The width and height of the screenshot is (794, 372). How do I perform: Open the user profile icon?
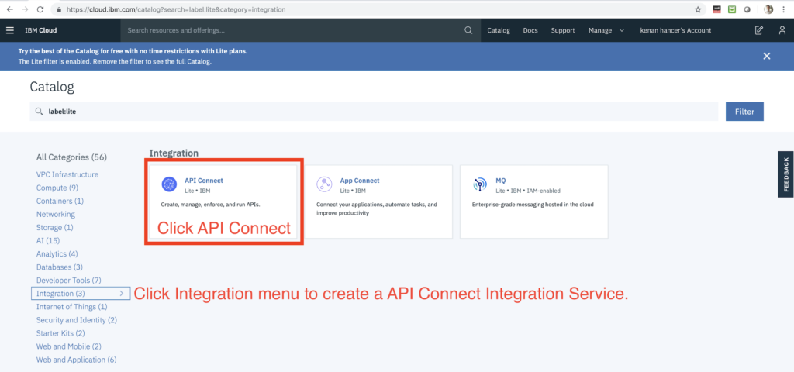pyautogui.click(x=782, y=30)
